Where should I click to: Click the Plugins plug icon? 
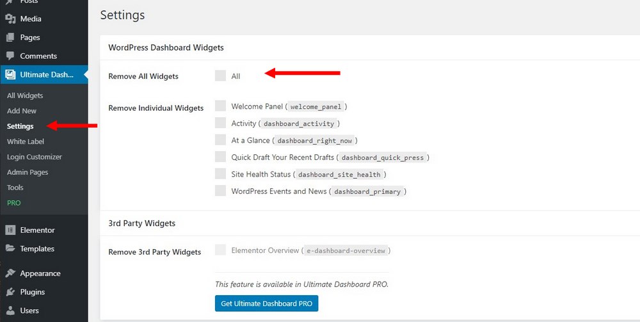point(10,292)
